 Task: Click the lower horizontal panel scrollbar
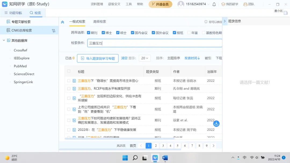(x=120, y=149)
